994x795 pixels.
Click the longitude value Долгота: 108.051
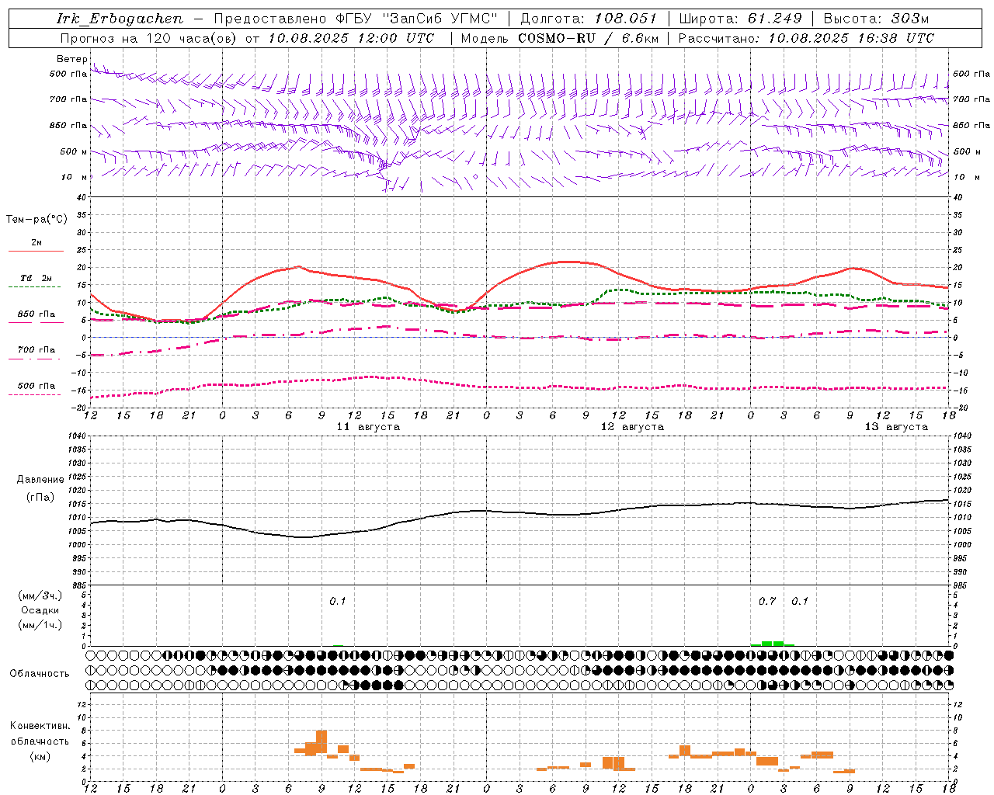click(x=589, y=19)
